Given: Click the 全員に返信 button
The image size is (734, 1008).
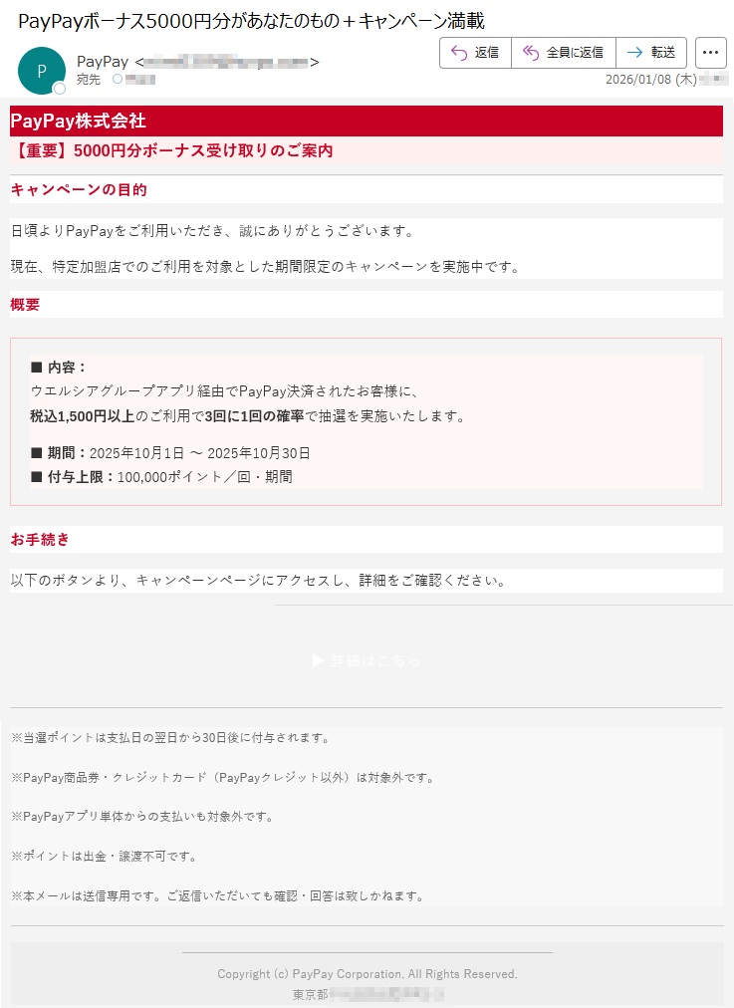Looking at the screenshot, I should click(564, 53).
